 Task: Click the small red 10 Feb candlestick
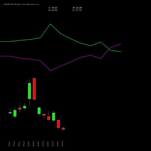tap(63, 129)
